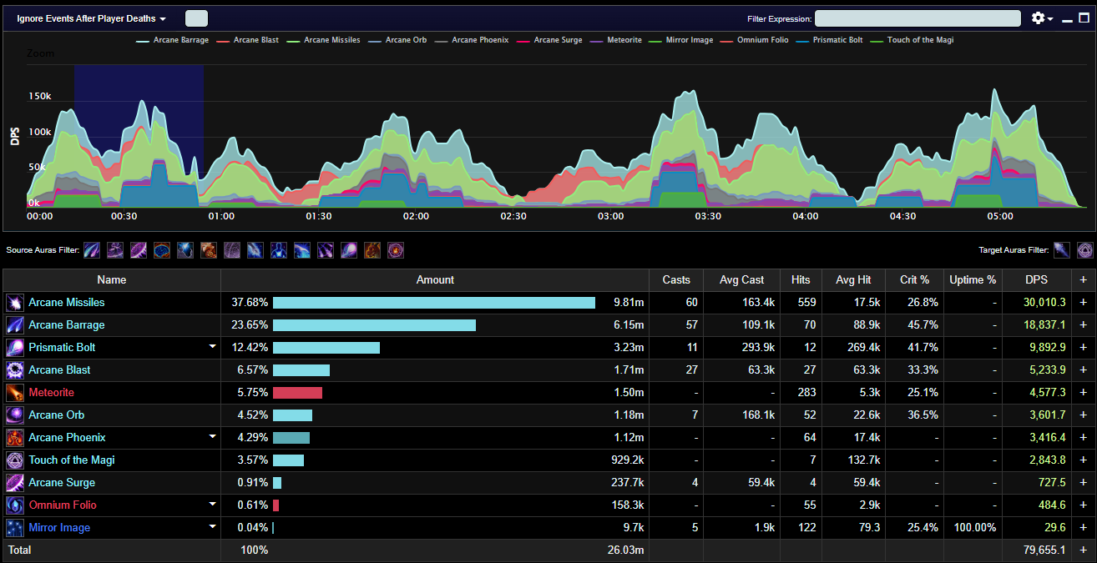
Task: Click the Arcane Phoenix row icon
Action: pos(15,438)
